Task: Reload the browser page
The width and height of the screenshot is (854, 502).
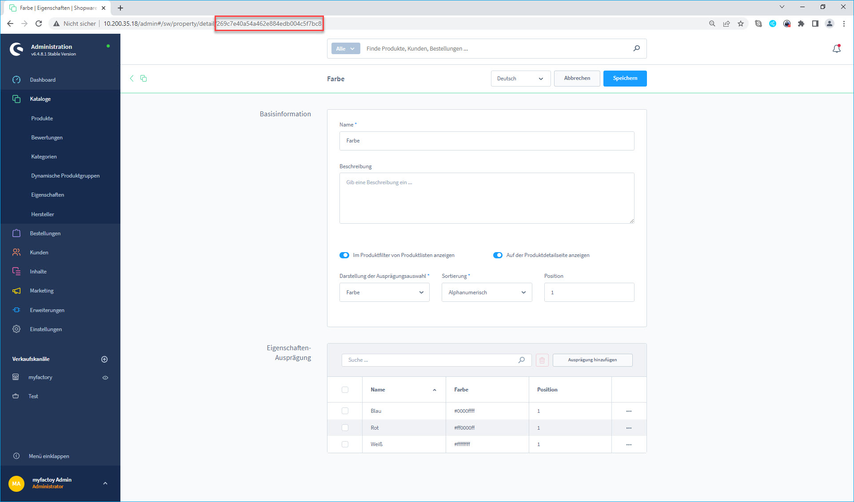Action: (39, 24)
